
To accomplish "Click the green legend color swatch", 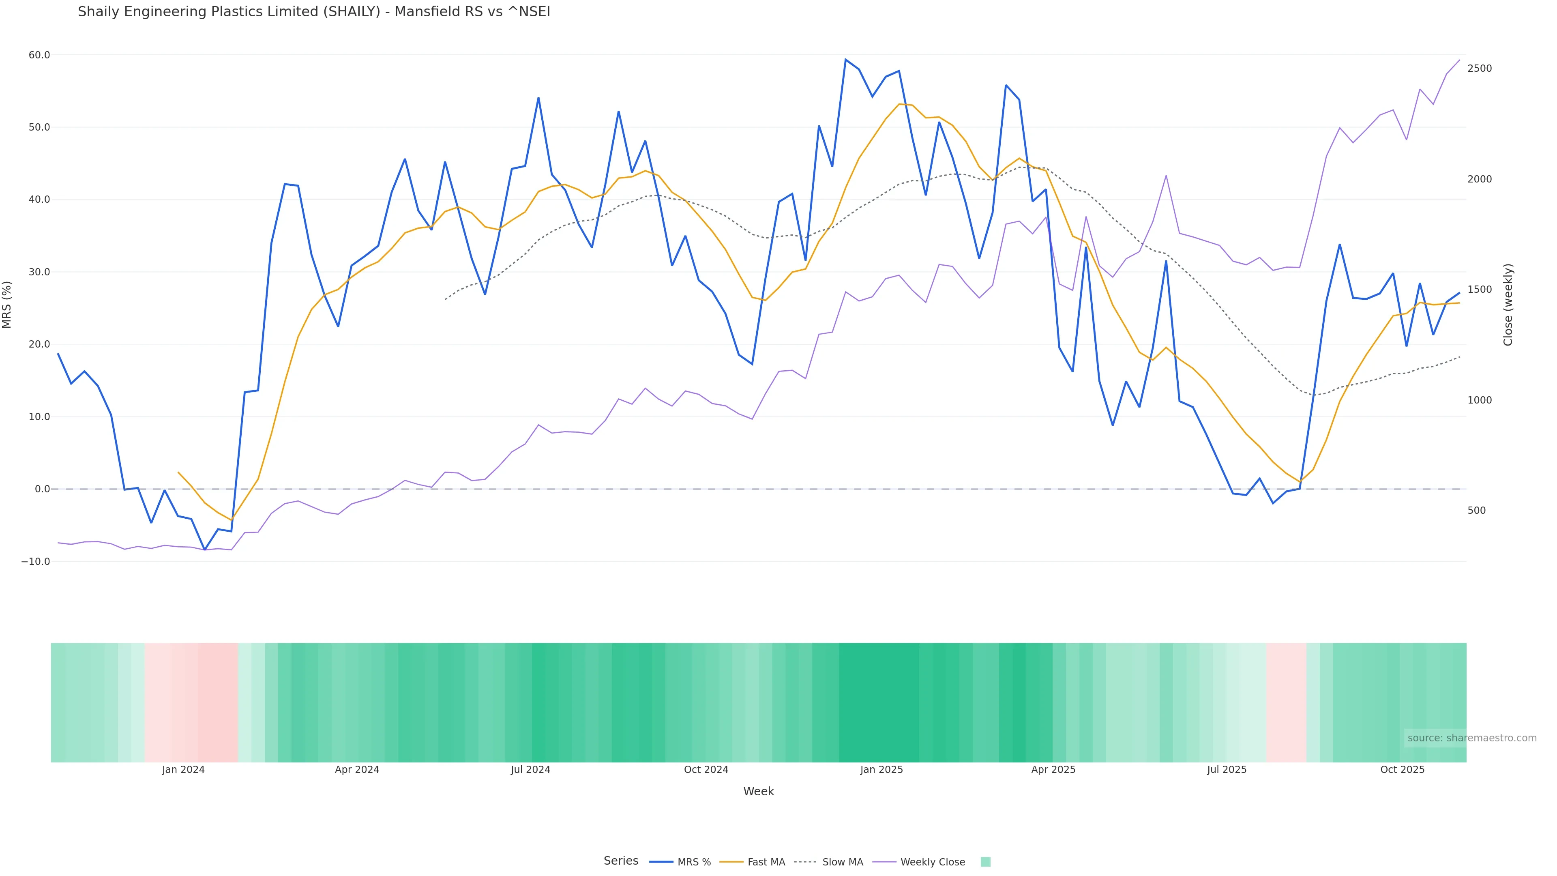I will [985, 862].
